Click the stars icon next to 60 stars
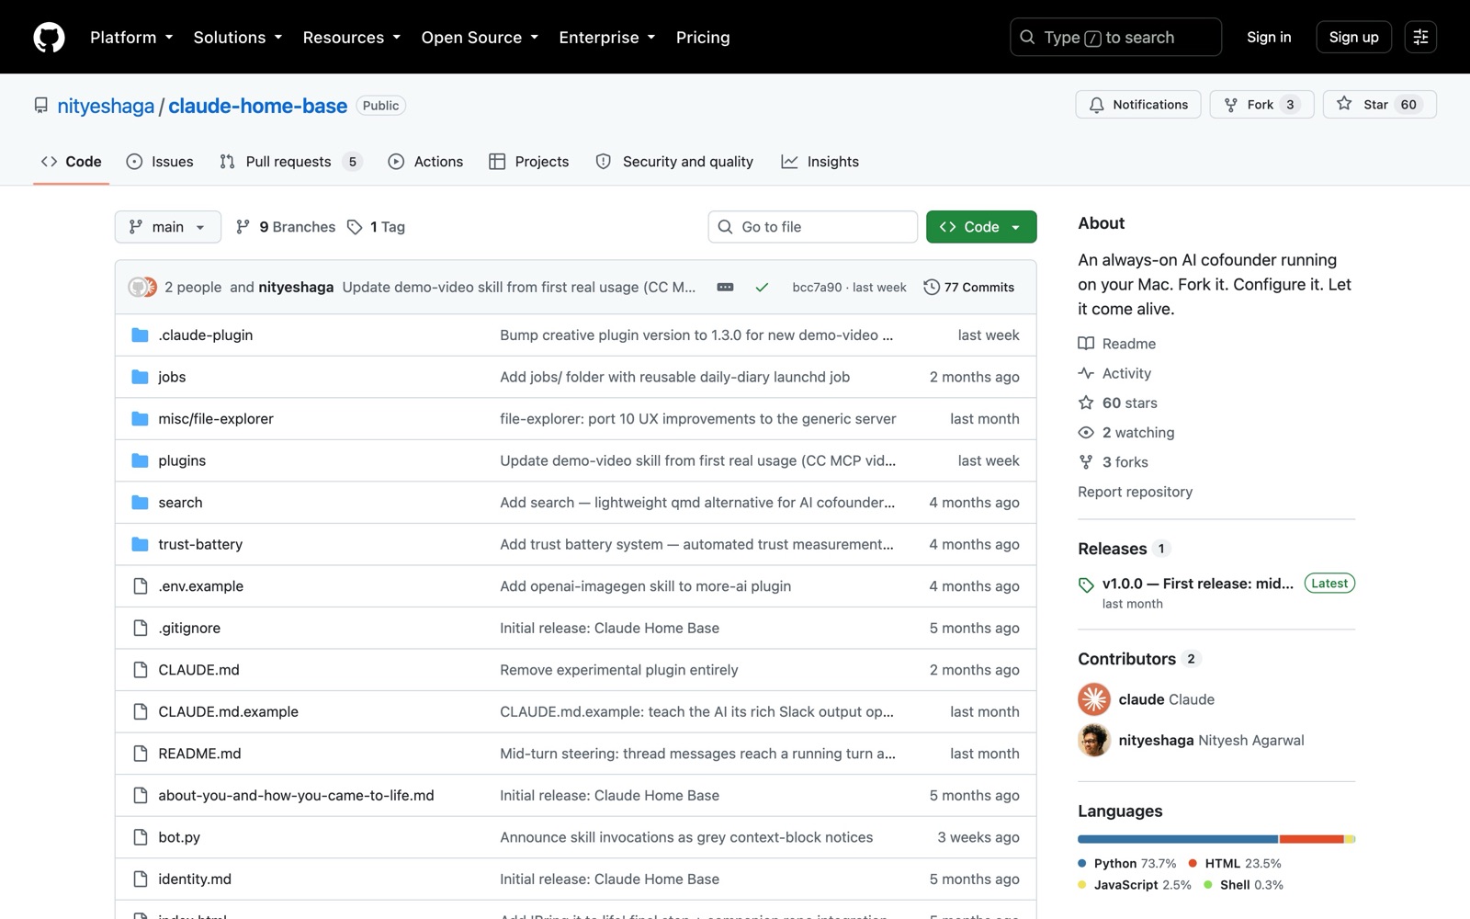Screen dimensions: 1470x919 [x=1086, y=403]
